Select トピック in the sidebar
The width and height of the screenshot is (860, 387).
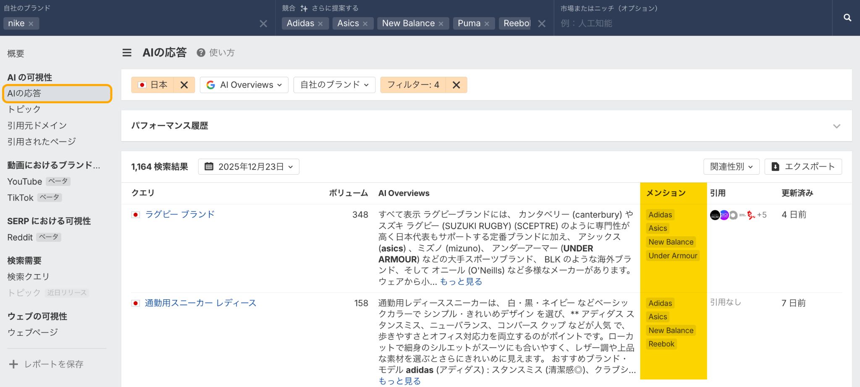tap(24, 109)
